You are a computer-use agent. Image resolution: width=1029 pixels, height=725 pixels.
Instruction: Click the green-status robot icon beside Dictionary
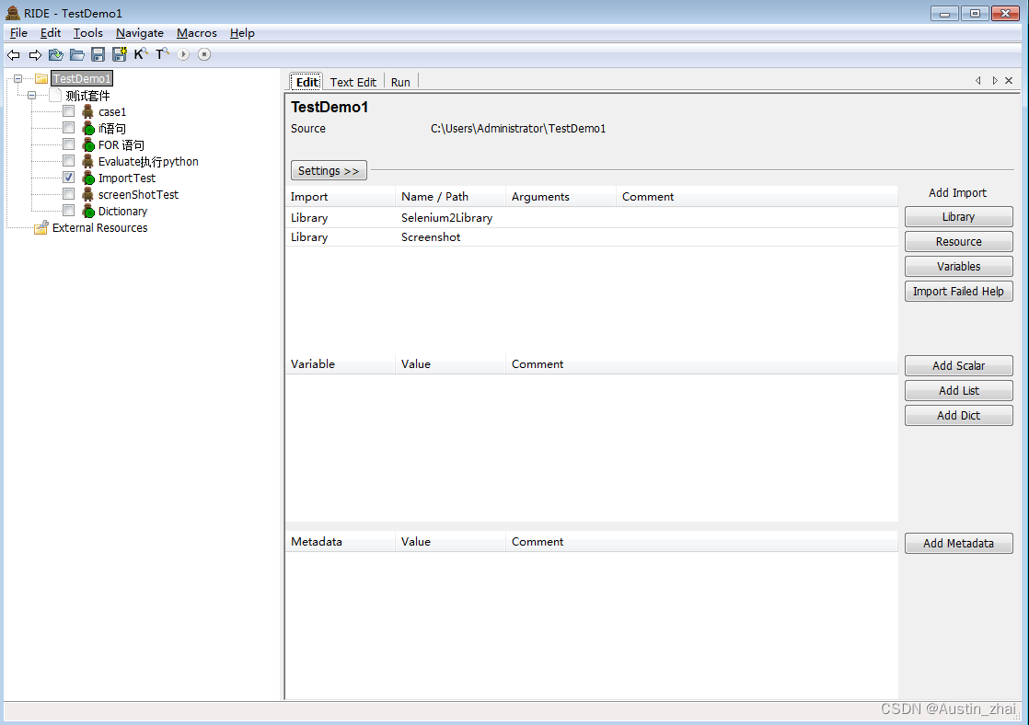click(88, 212)
